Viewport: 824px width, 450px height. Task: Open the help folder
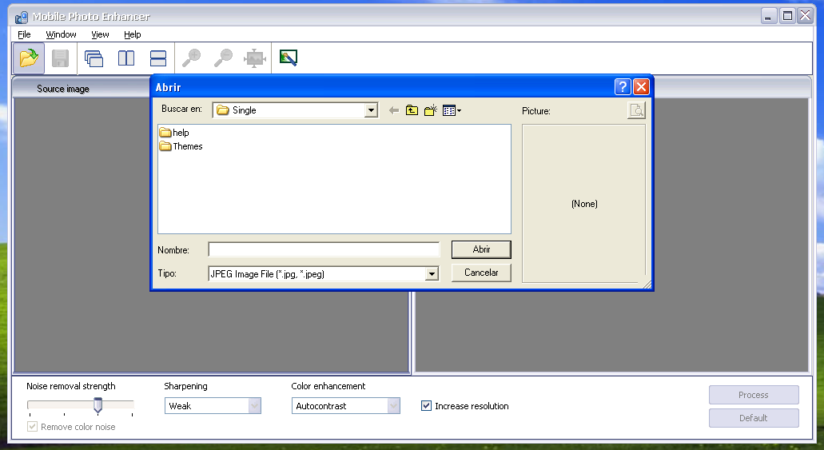click(x=174, y=133)
